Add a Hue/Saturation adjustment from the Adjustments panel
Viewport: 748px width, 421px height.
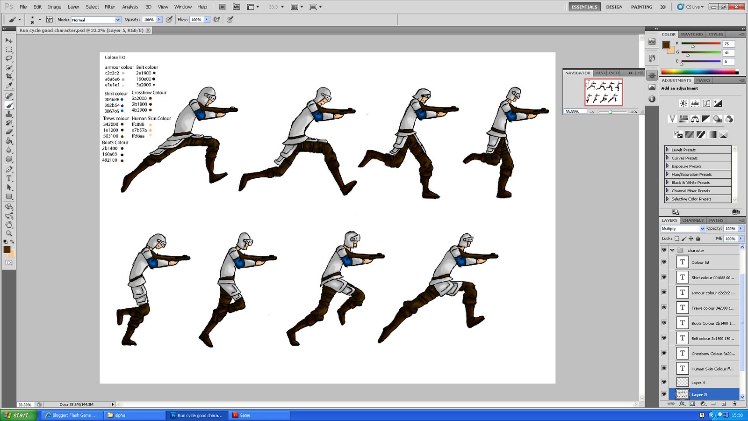(x=683, y=118)
